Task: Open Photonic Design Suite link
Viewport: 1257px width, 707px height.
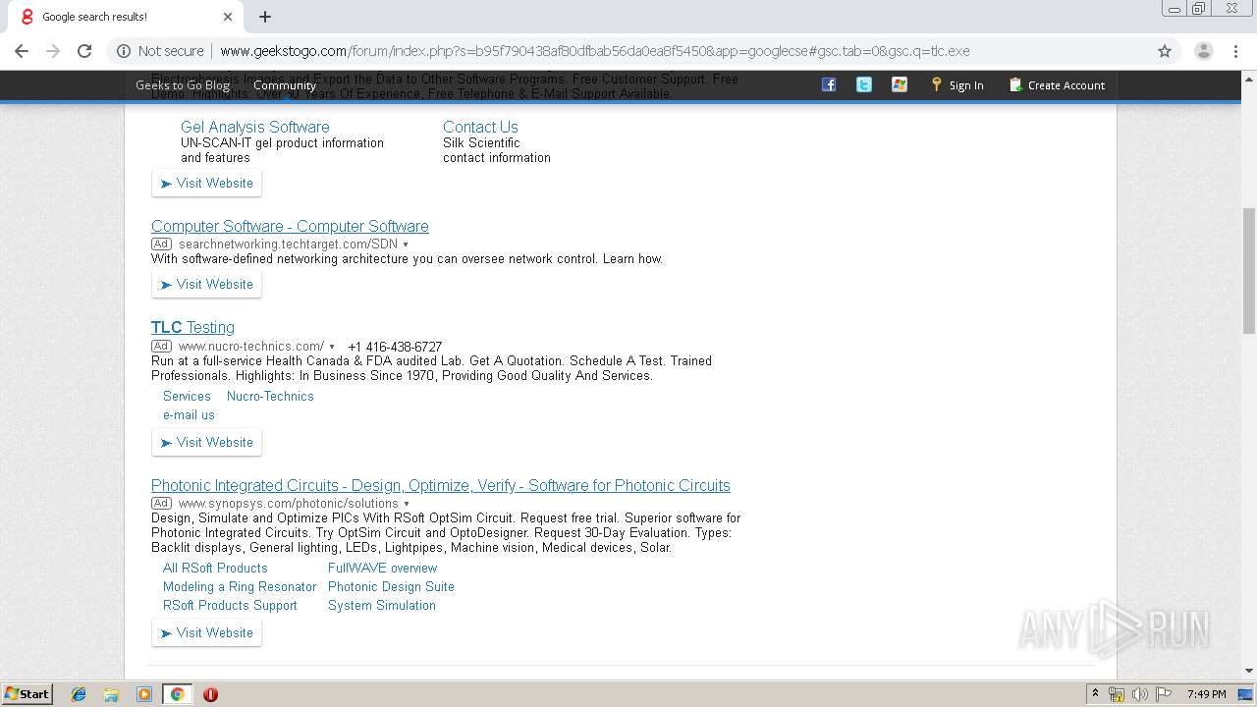Action: click(391, 587)
